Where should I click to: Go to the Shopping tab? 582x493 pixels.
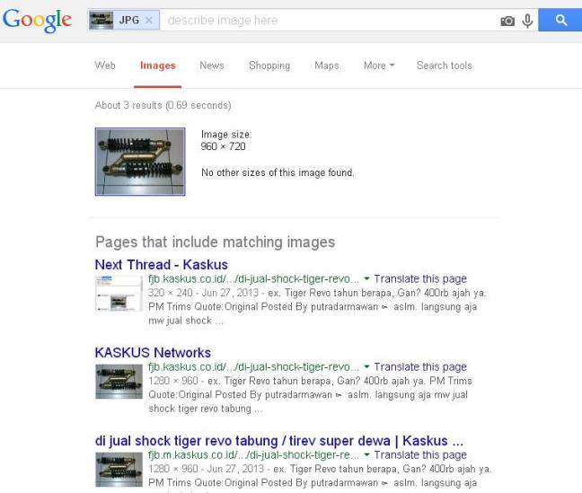tap(269, 66)
